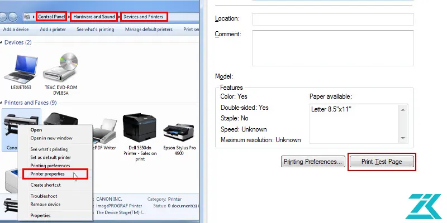Click the printer thumbnail in details pane
The image size is (447, 223).
point(11,205)
